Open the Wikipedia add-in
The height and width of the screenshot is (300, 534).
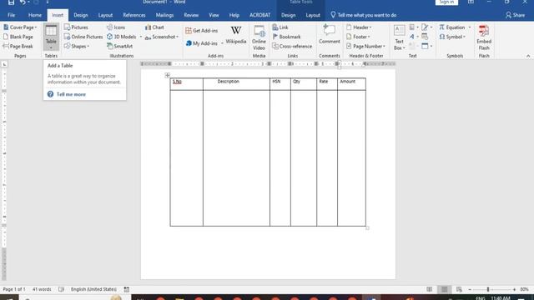pos(235,35)
